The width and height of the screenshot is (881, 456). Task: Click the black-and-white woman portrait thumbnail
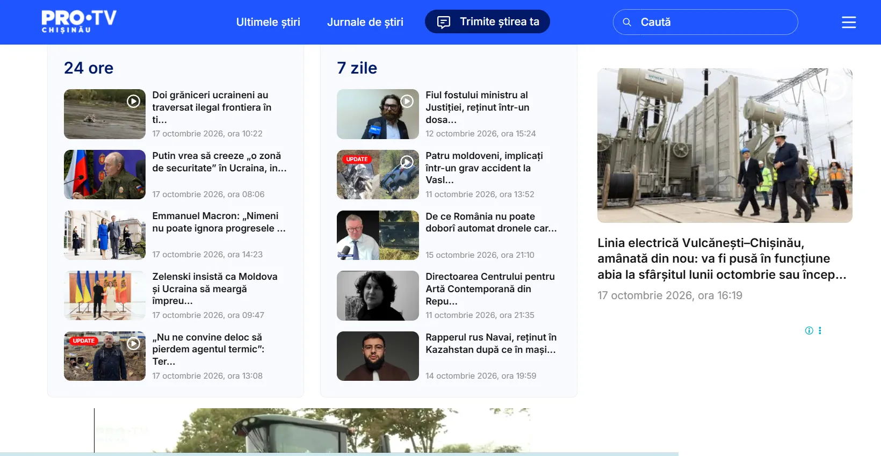pyautogui.click(x=378, y=295)
